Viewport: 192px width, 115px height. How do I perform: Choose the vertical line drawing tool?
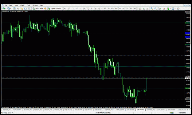73,9
